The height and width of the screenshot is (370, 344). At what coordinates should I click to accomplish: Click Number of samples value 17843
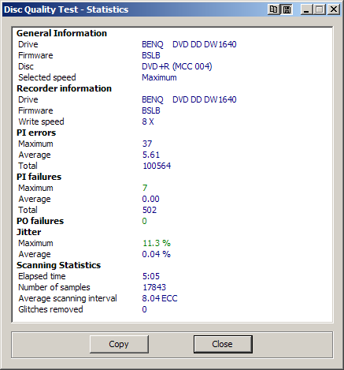(x=154, y=287)
